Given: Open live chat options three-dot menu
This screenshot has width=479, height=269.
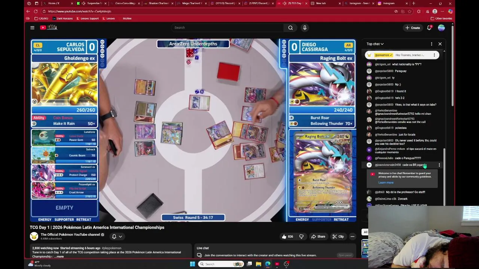Looking at the screenshot, I should point(431,44).
